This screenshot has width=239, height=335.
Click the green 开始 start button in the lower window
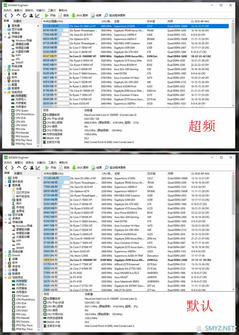click(x=51, y=168)
